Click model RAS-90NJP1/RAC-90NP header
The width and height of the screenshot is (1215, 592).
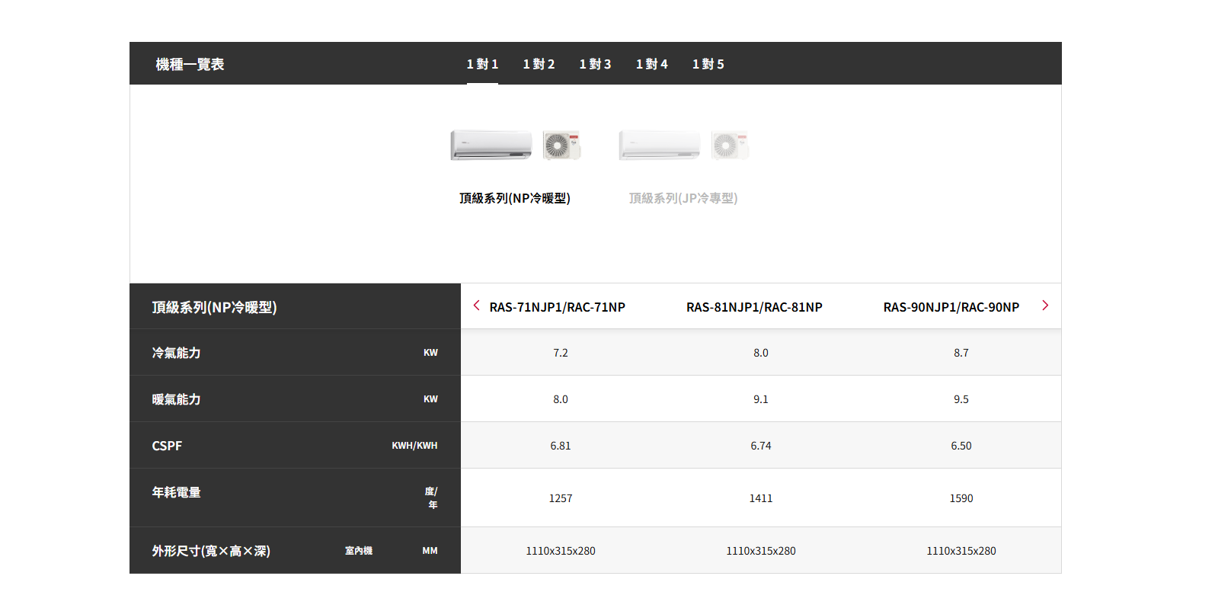pos(951,307)
